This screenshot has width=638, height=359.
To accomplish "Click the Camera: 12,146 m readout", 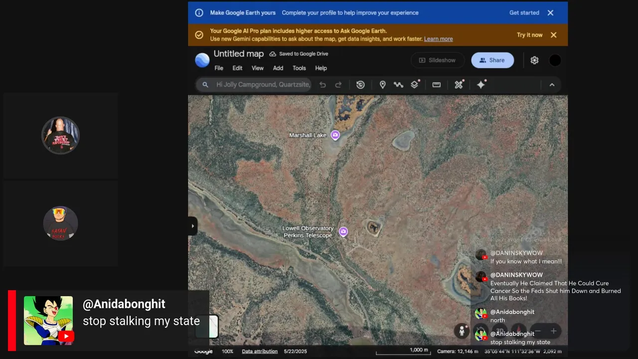I will click(458, 352).
